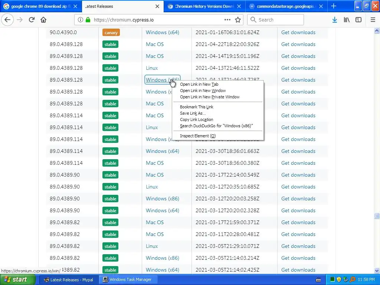The image size is (380, 285).
Task: Open the downloads arrow panel
Action: [335, 20]
